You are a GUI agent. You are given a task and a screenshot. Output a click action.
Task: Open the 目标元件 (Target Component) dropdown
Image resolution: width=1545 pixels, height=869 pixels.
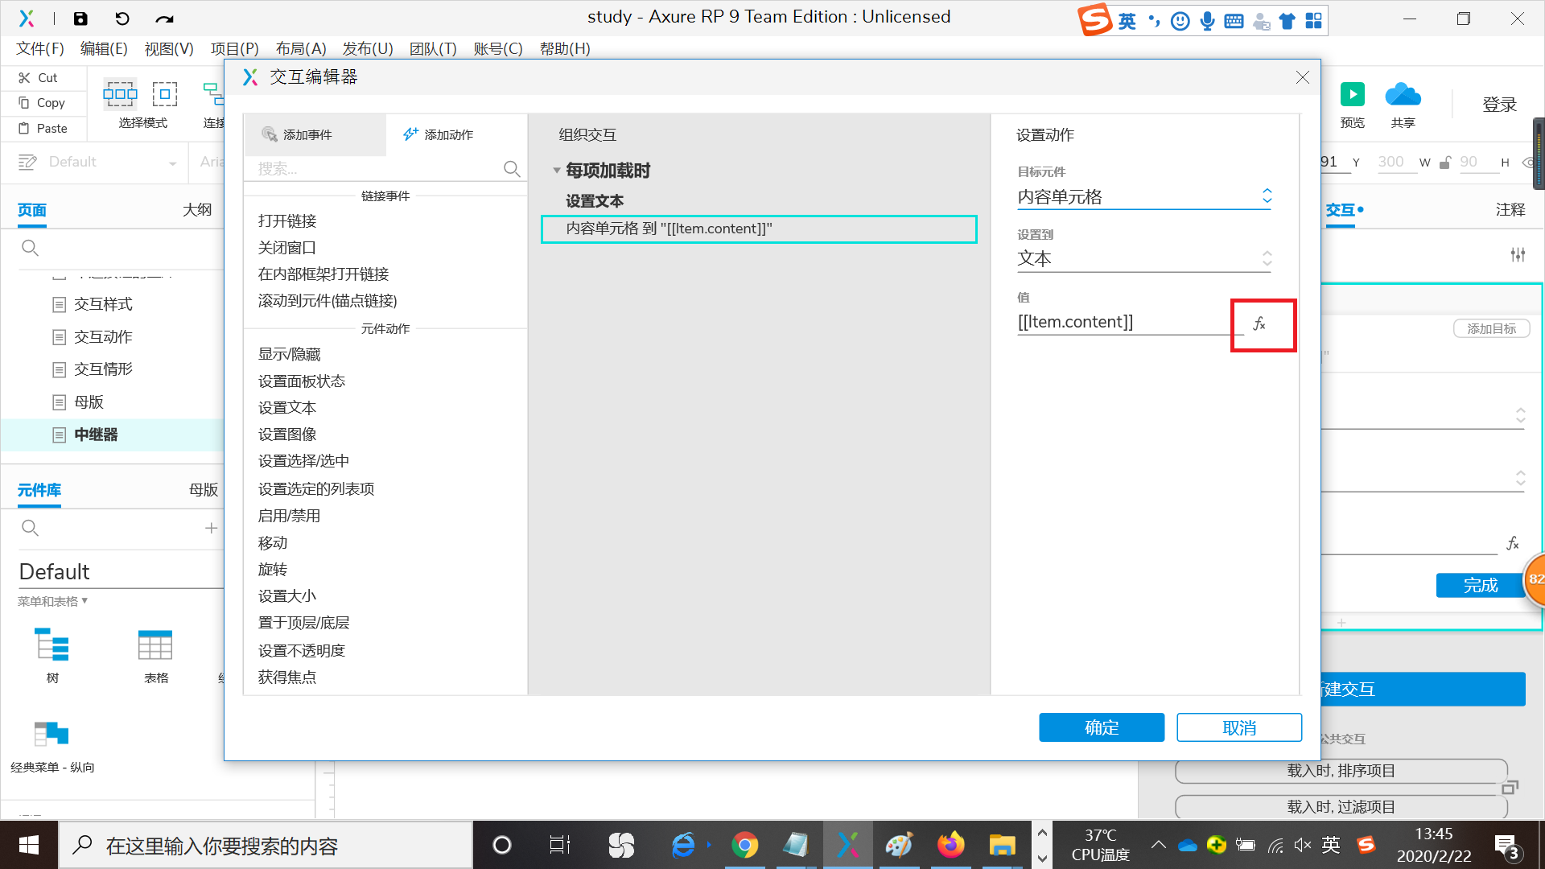tap(1144, 196)
